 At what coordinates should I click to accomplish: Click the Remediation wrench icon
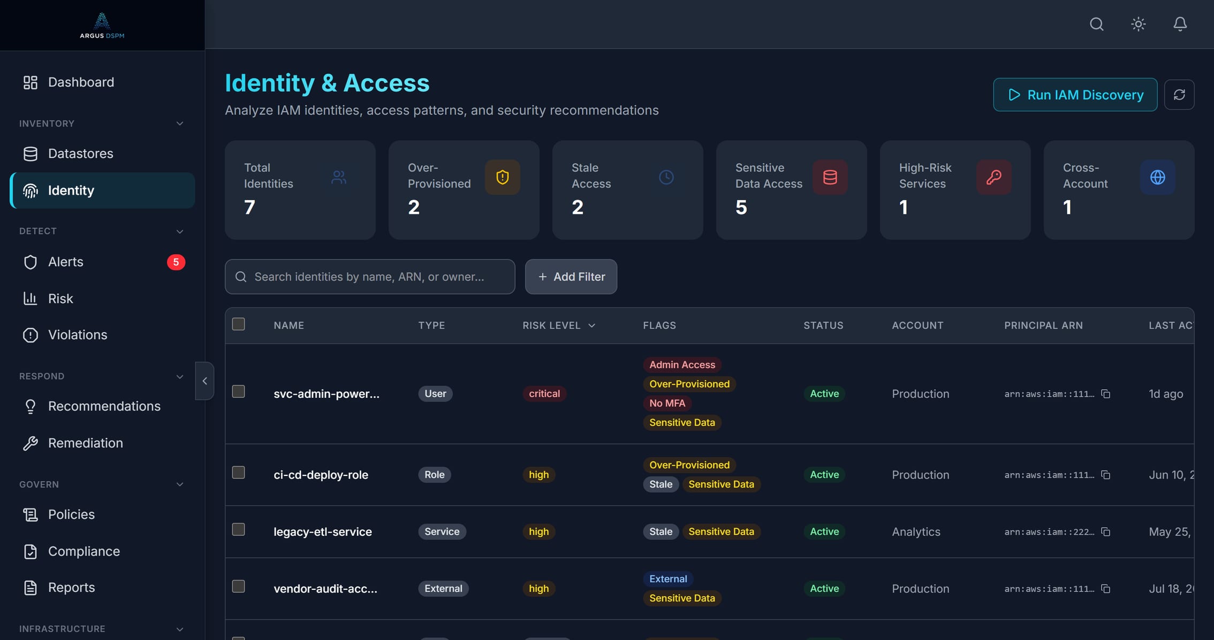tap(31, 443)
